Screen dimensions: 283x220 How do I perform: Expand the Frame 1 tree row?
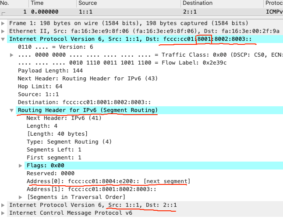3,23
